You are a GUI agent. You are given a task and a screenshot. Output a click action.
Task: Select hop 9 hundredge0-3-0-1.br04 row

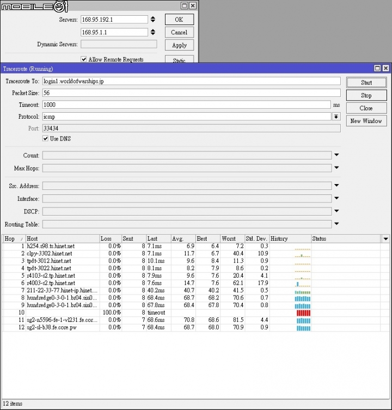click(196, 305)
